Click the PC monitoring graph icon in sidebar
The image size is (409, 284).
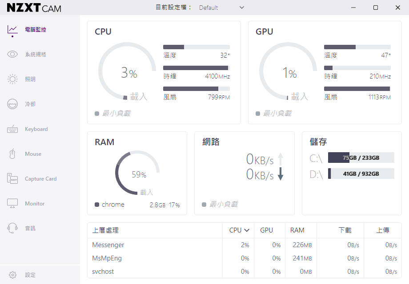pos(12,30)
